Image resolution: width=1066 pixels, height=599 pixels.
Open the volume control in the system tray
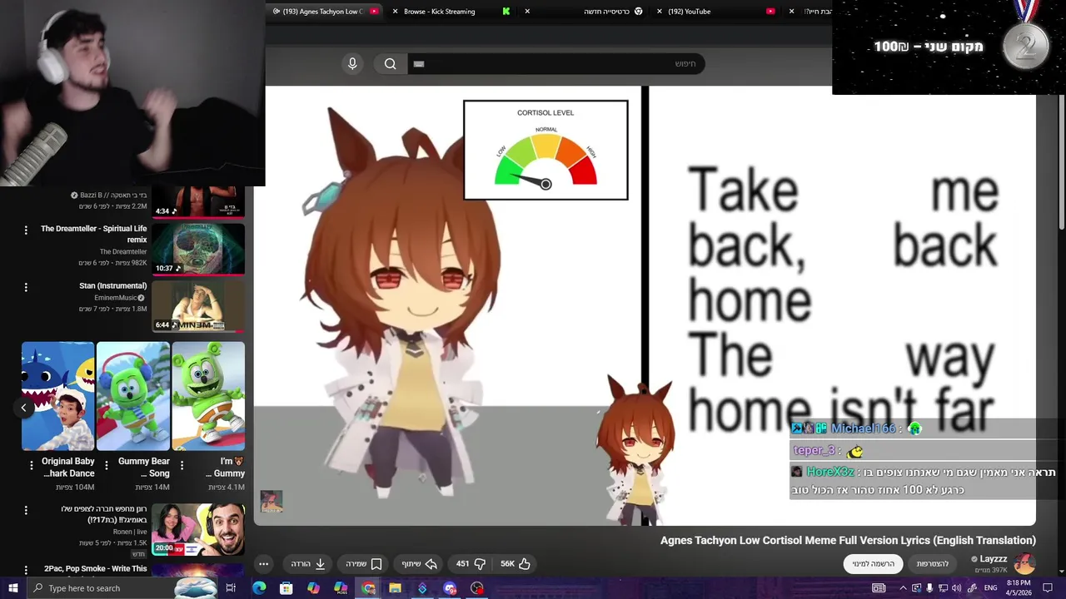pos(956,588)
